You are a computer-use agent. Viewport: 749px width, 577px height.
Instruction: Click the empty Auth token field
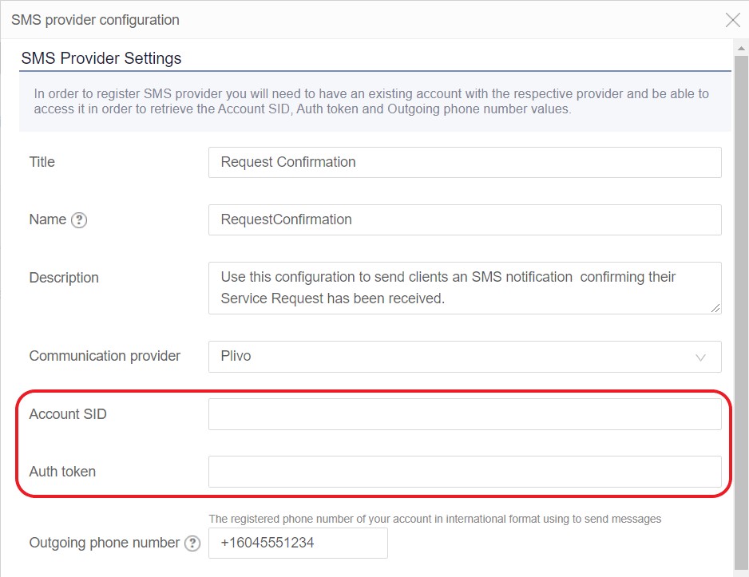tap(463, 471)
